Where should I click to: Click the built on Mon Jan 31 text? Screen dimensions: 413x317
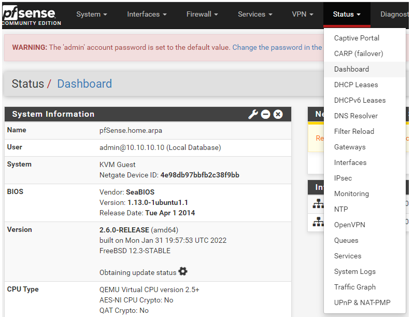[x=163, y=241]
